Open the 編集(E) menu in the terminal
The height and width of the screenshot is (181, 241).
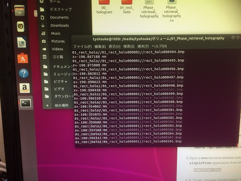point(99,46)
